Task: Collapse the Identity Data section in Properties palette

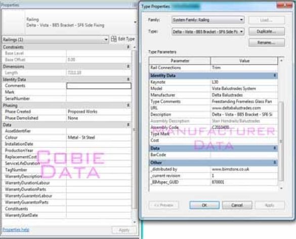Action: pyautogui.click(x=128, y=79)
